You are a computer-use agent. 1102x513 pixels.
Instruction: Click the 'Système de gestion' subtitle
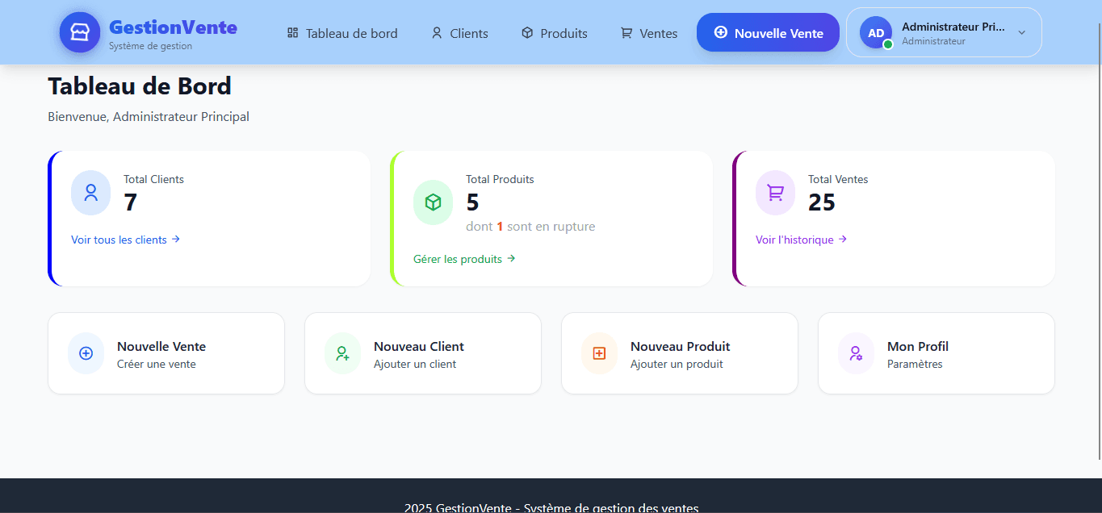(150, 46)
